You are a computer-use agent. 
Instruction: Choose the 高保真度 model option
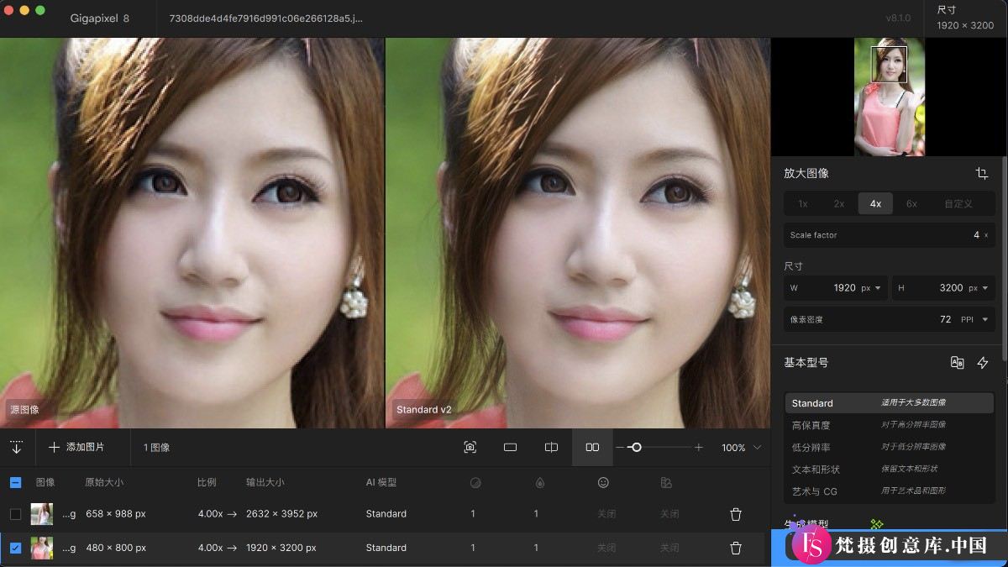pyautogui.click(x=889, y=425)
